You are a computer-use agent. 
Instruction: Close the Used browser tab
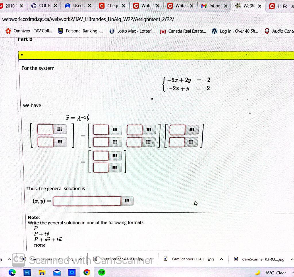[x=90, y=6]
